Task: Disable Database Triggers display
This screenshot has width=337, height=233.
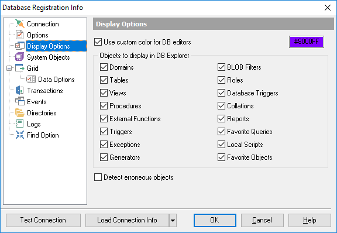Action: [221, 93]
